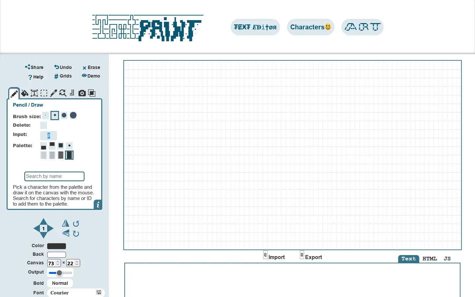Select the paint bucket fill tool
Viewport: 475px width, 297px height.
[x=24, y=93]
